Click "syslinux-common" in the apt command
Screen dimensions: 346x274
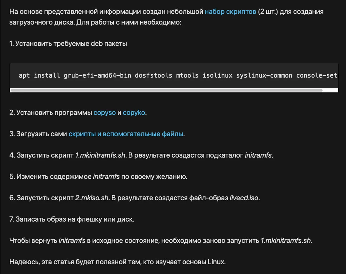tap(264, 76)
